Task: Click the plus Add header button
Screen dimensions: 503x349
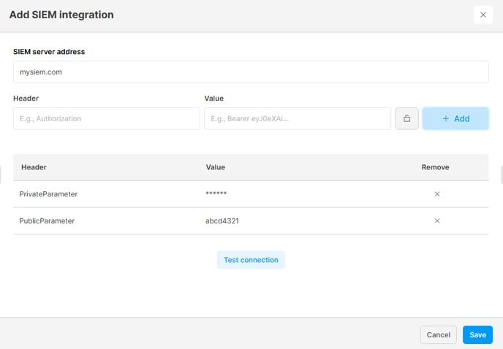Action: tap(455, 118)
